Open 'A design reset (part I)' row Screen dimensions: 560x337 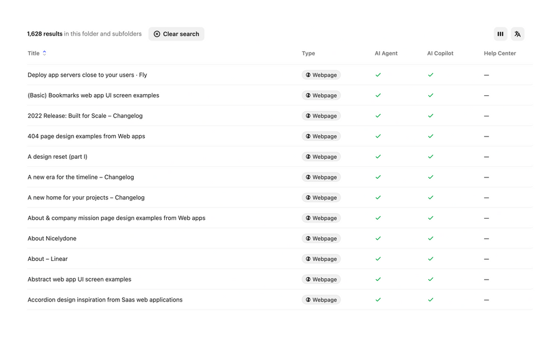tap(279, 156)
